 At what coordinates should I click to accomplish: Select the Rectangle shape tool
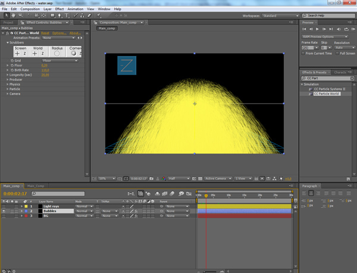pyautogui.click(x=52, y=15)
